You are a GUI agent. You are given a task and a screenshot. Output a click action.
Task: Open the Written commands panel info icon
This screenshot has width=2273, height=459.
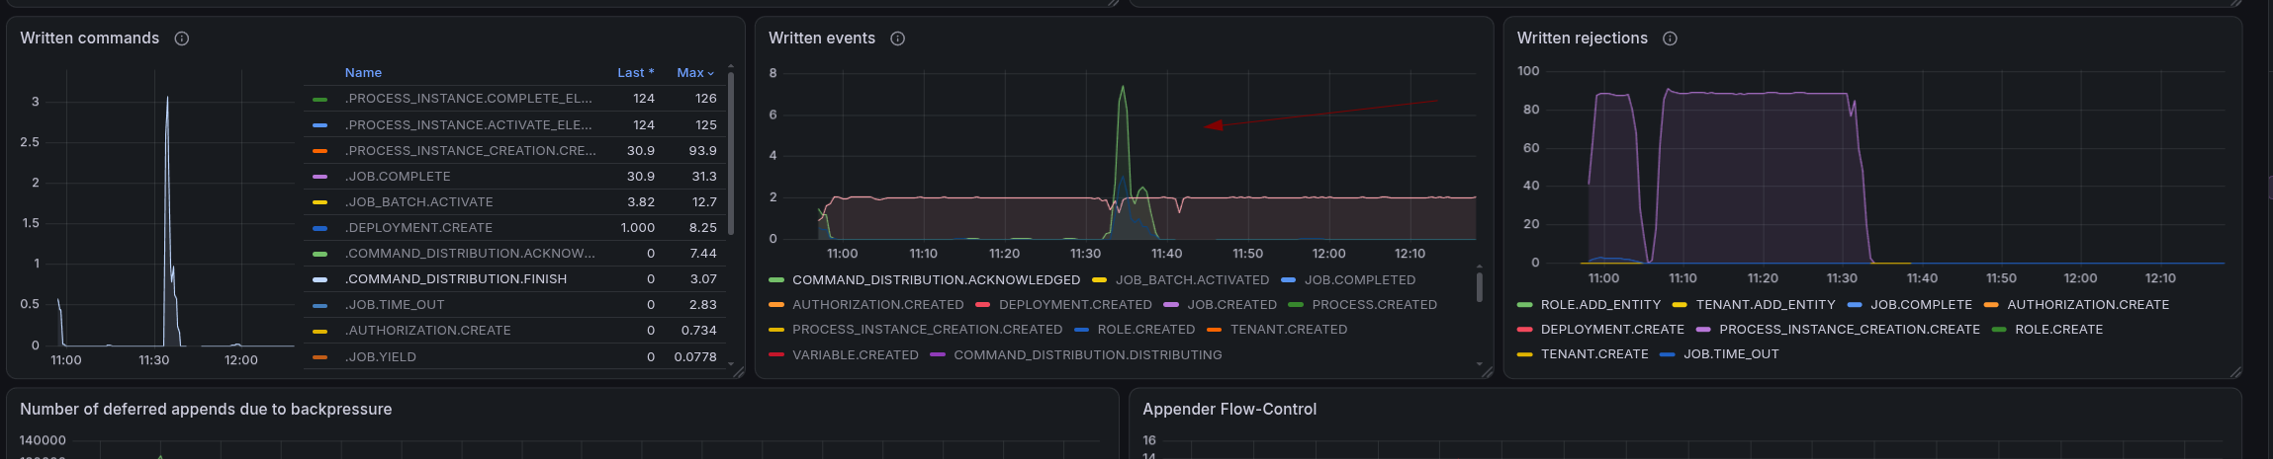(x=182, y=38)
